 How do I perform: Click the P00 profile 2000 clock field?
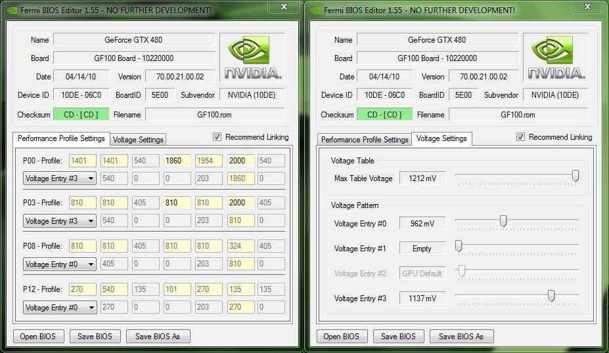click(x=240, y=161)
